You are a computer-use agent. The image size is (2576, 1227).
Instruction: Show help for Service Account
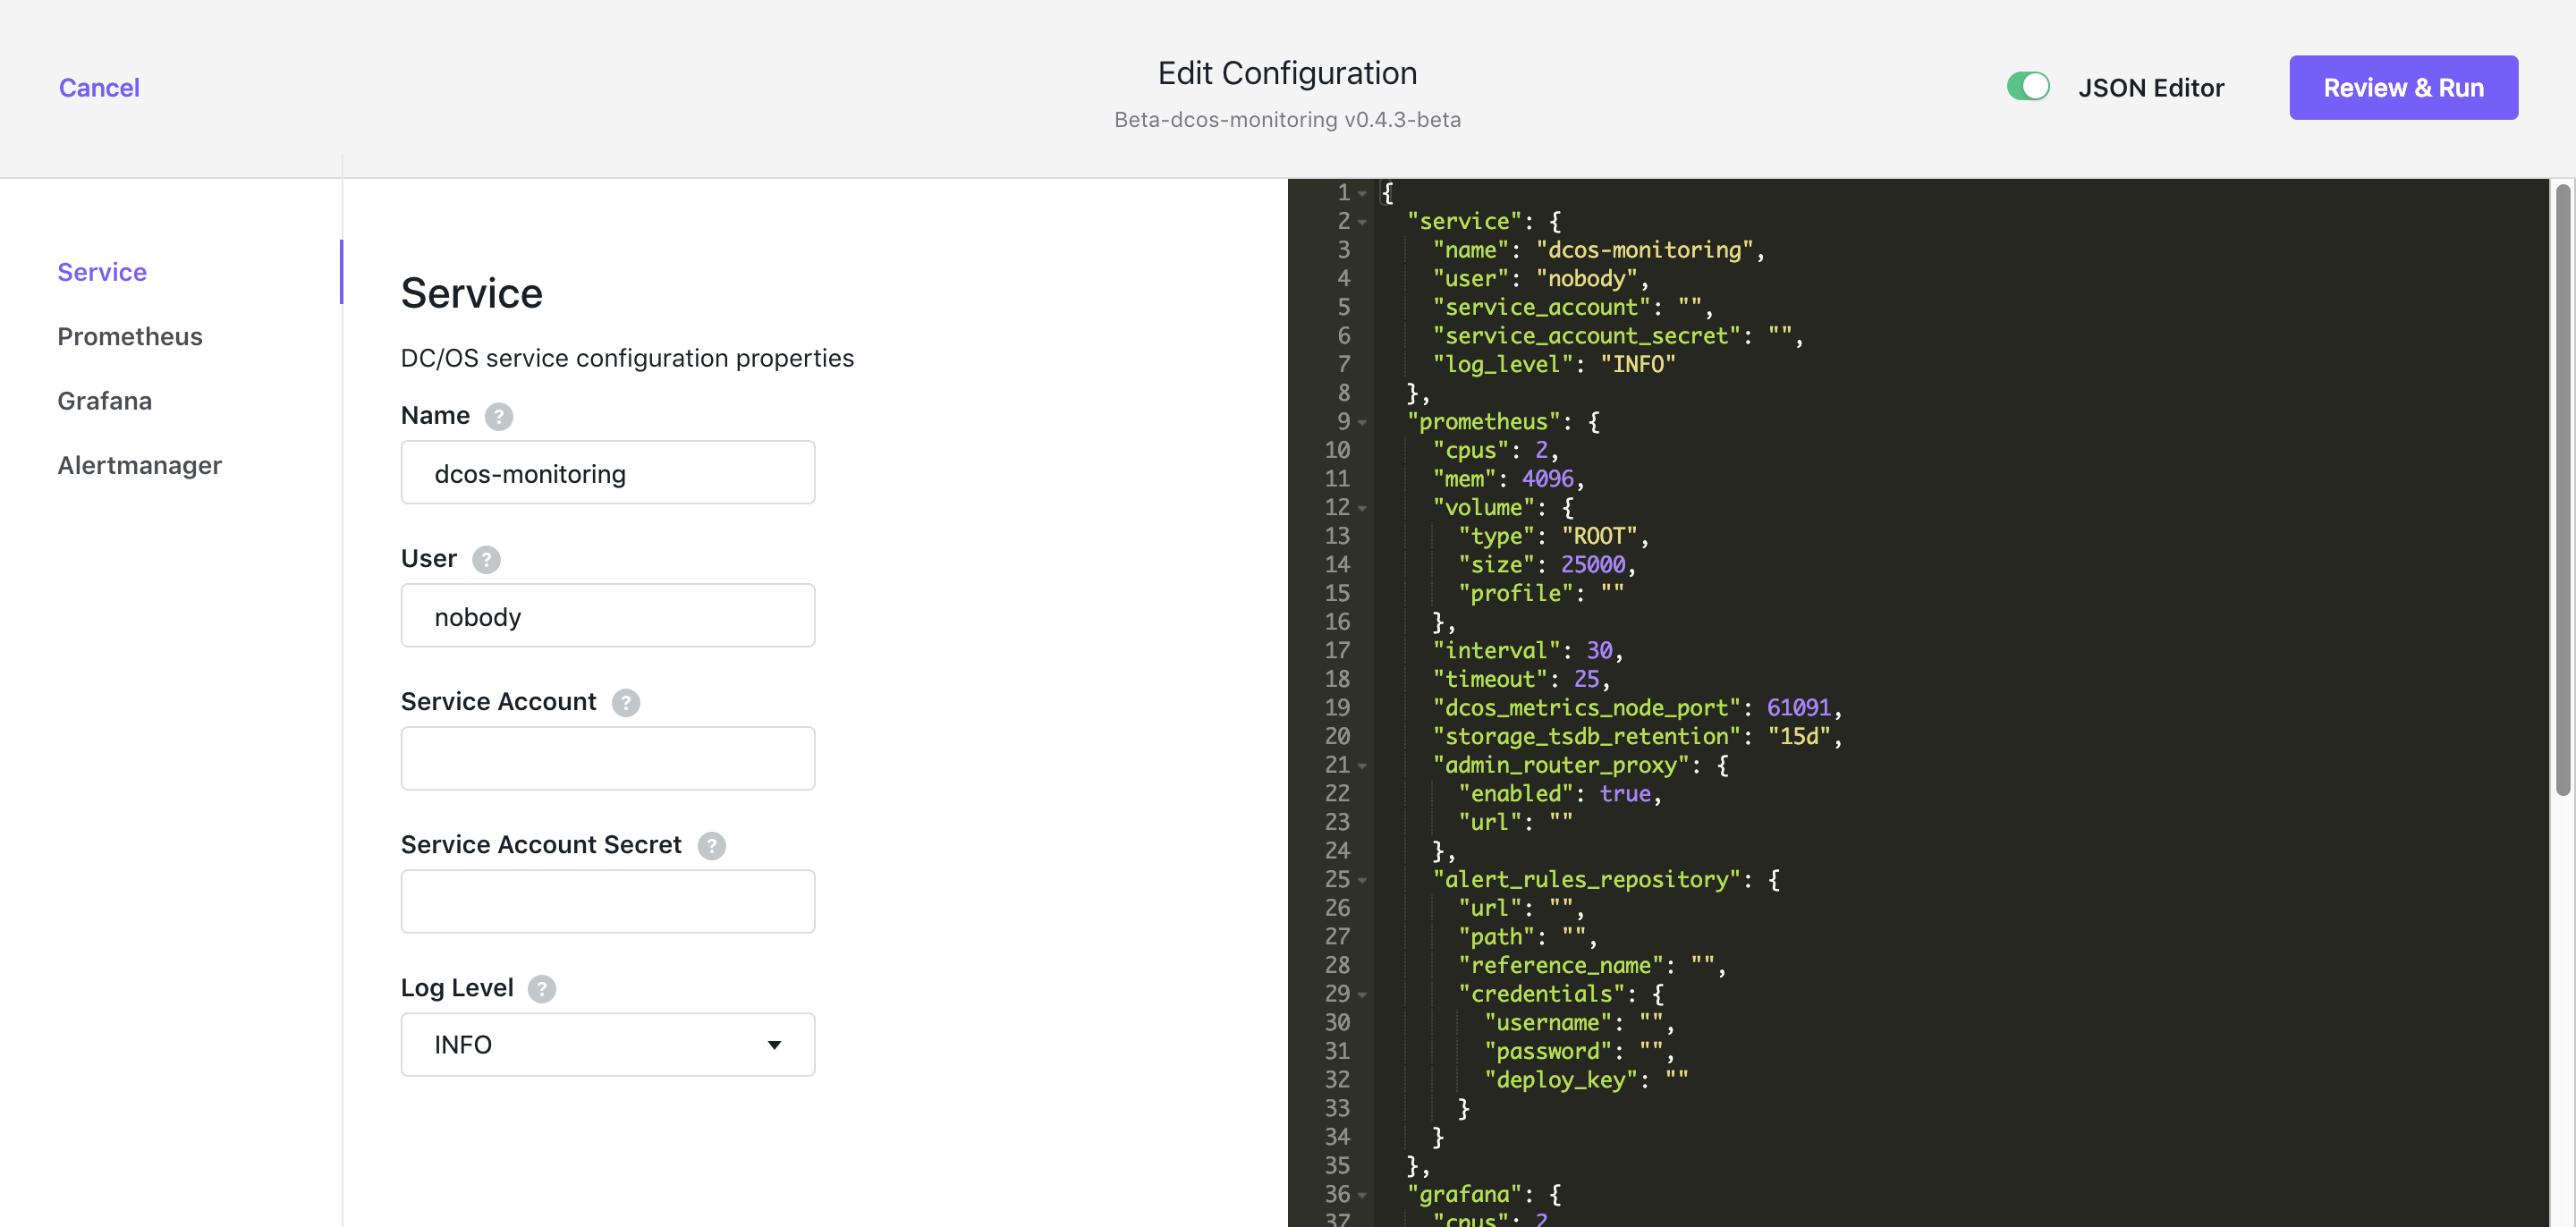point(626,702)
